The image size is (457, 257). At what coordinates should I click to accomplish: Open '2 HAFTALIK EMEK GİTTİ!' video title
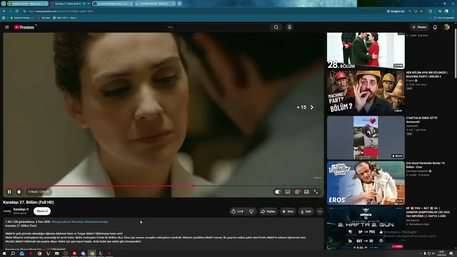click(422, 120)
